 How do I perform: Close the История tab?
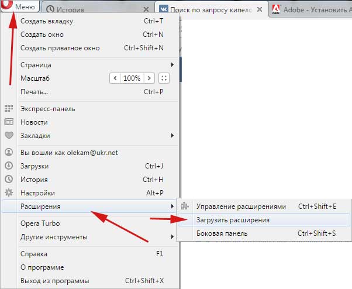click(146, 9)
